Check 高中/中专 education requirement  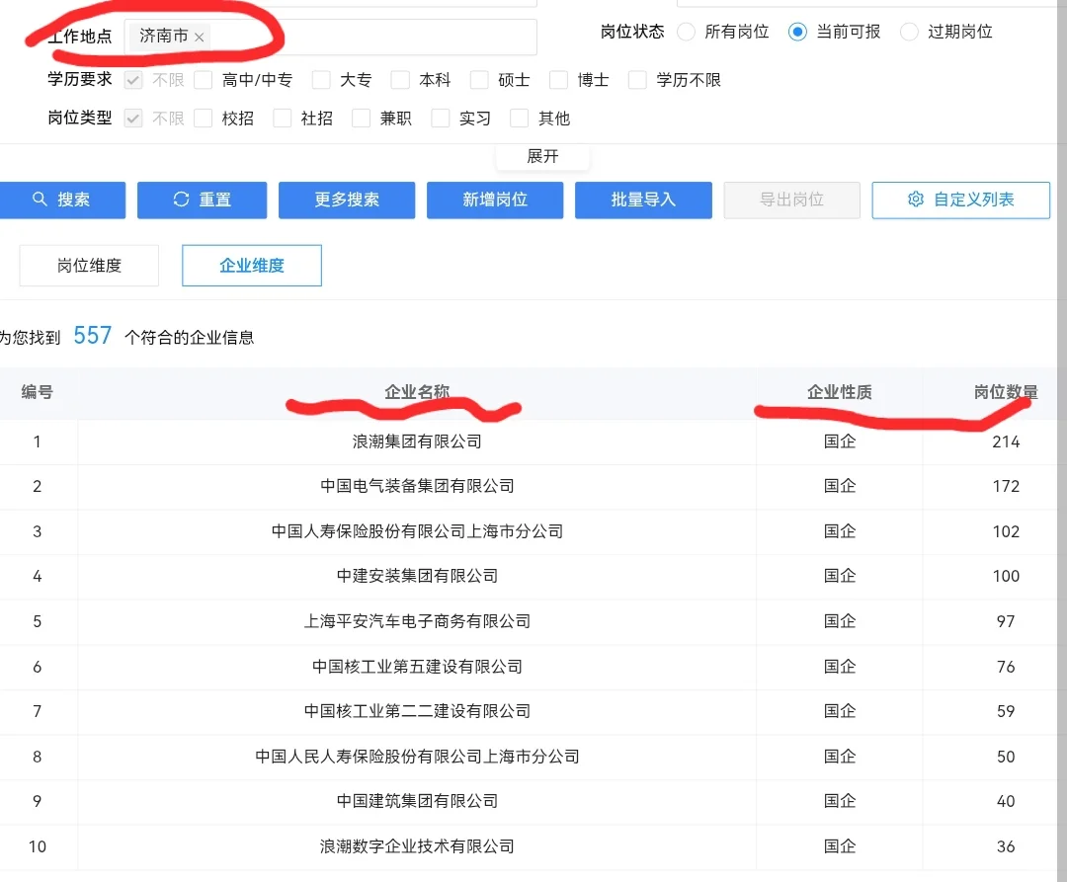(x=203, y=80)
